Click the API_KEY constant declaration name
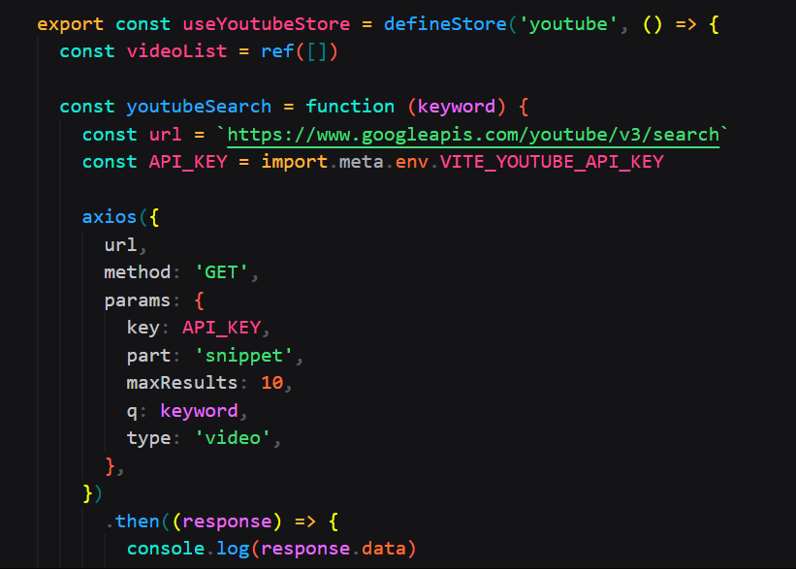The height and width of the screenshot is (569, 796). tap(188, 163)
